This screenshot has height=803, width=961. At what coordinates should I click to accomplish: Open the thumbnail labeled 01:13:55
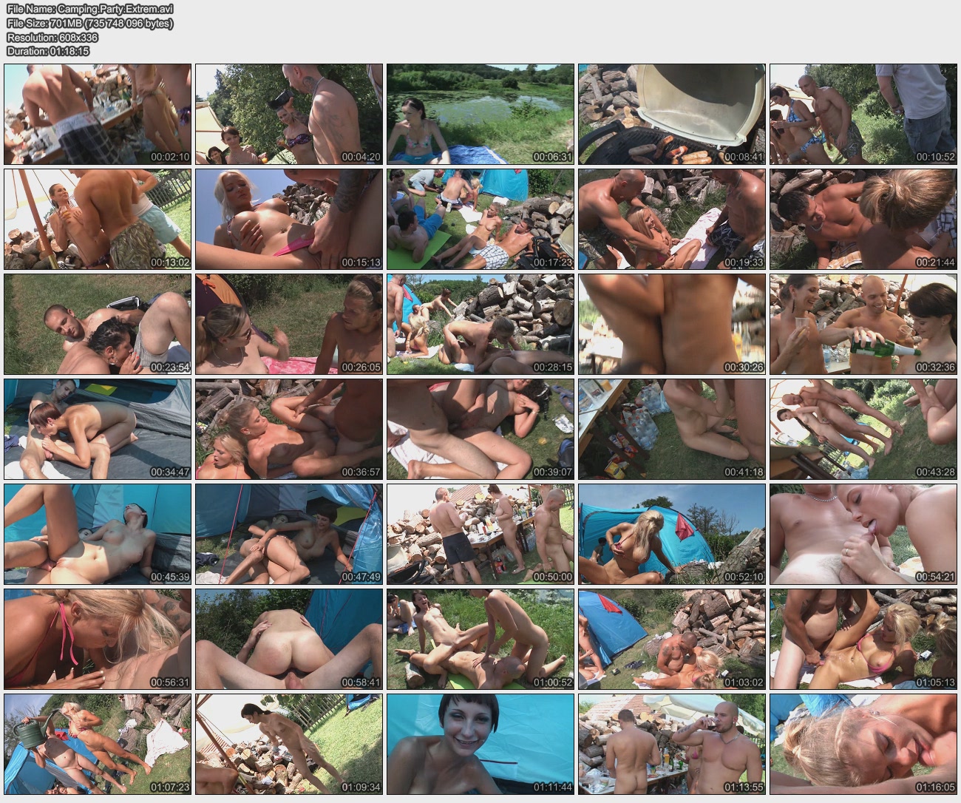click(x=672, y=744)
